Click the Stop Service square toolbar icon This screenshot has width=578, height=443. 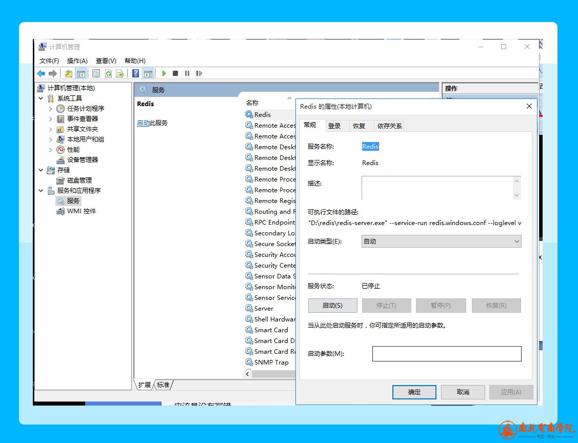(x=175, y=73)
